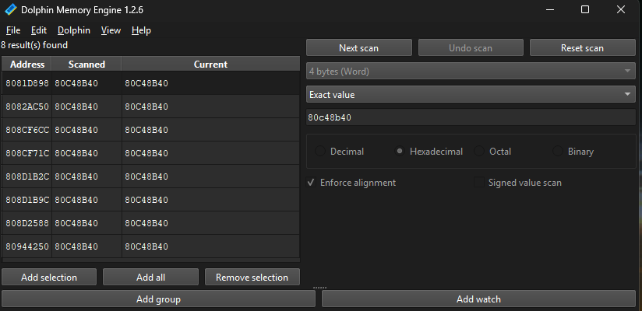Click the Add all button
Viewport: 642px width, 311px height.
click(x=150, y=277)
